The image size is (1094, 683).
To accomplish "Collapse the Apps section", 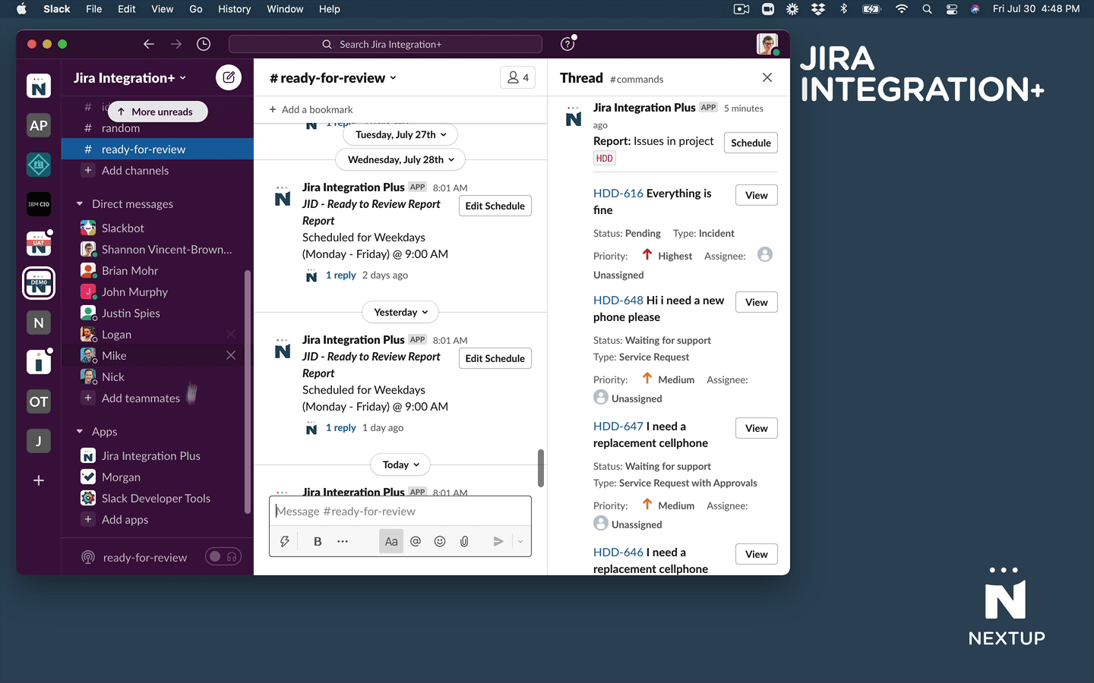I will pos(80,431).
